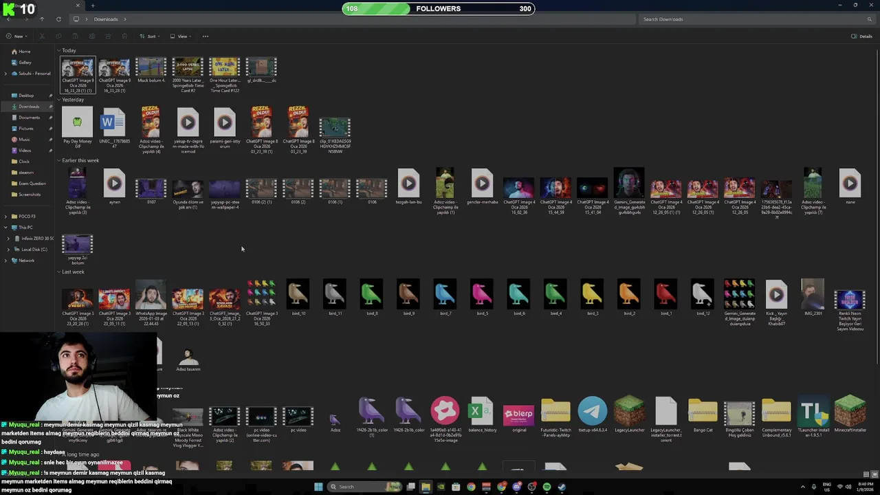Open the tsetup-x64 Telegram installer file
The width and height of the screenshot is (880, 495).
593,415
